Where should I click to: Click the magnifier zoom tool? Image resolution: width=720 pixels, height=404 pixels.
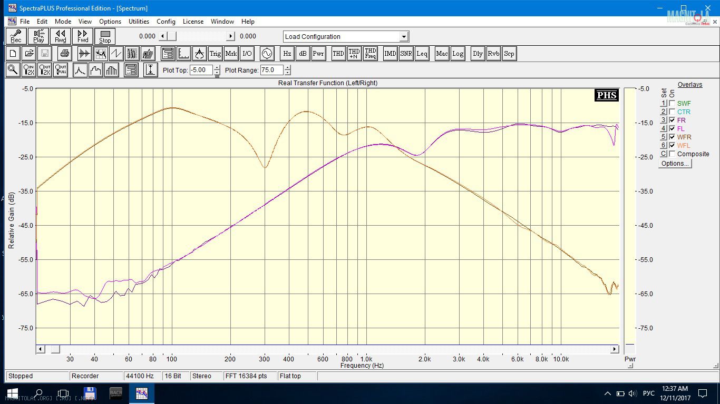(x=13, y=70)
